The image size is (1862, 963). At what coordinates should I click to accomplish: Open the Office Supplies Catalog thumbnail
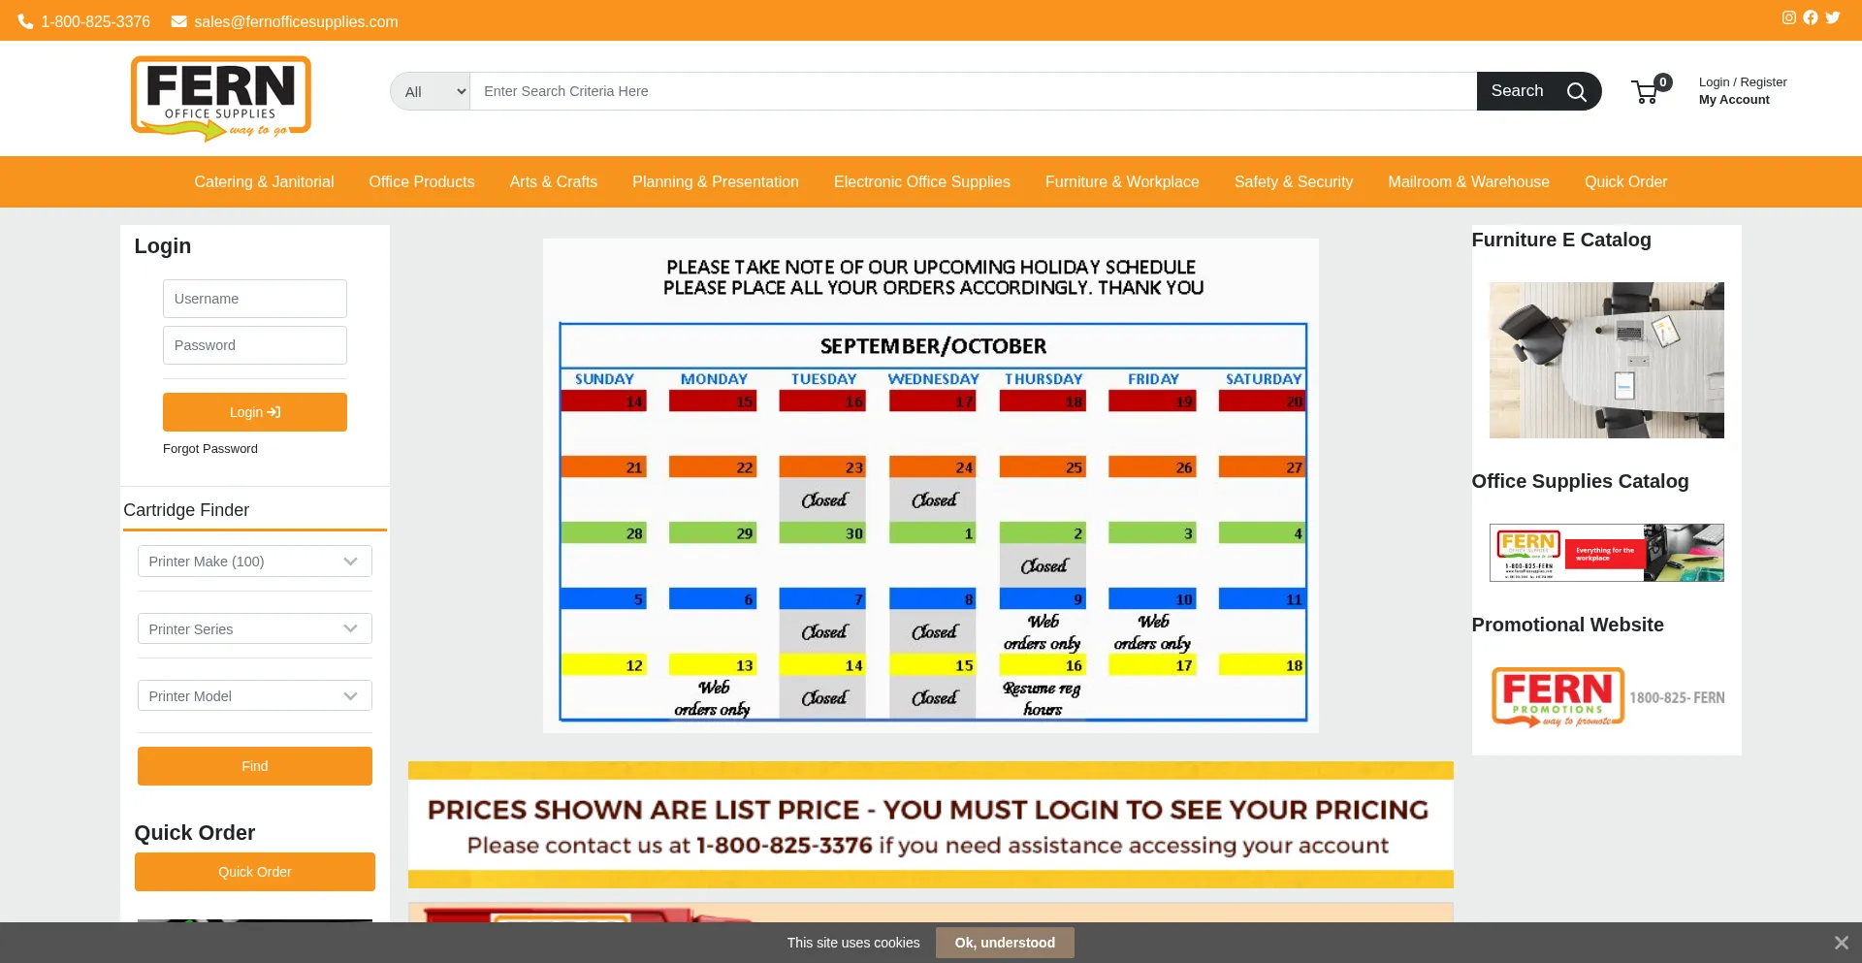point(1607,553)
